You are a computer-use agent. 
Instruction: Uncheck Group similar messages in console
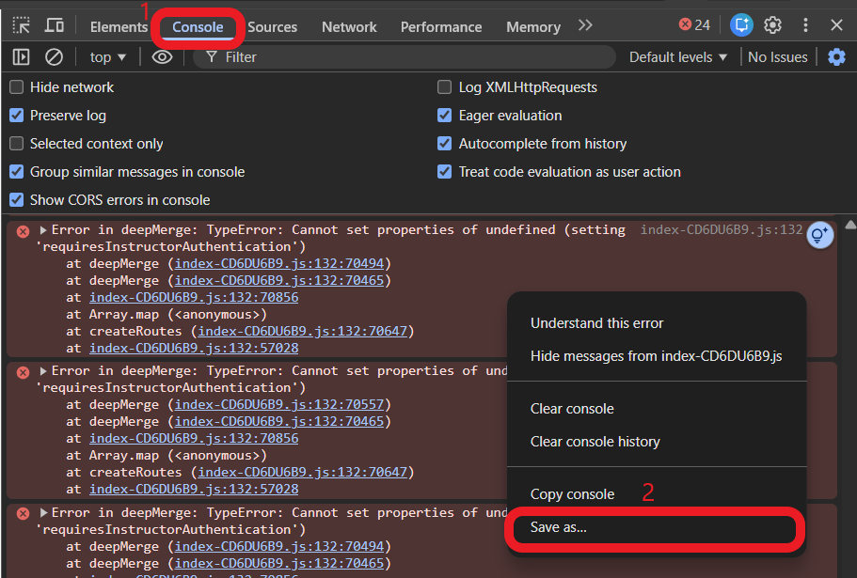[17, 172]
